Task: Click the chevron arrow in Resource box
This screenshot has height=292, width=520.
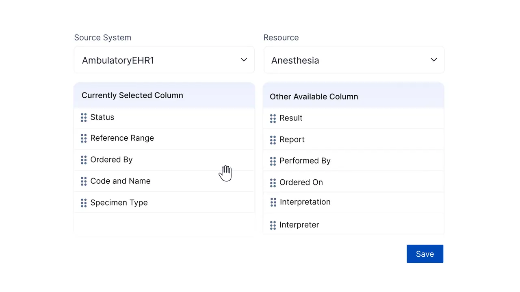Action: click(x=434, y=60)
